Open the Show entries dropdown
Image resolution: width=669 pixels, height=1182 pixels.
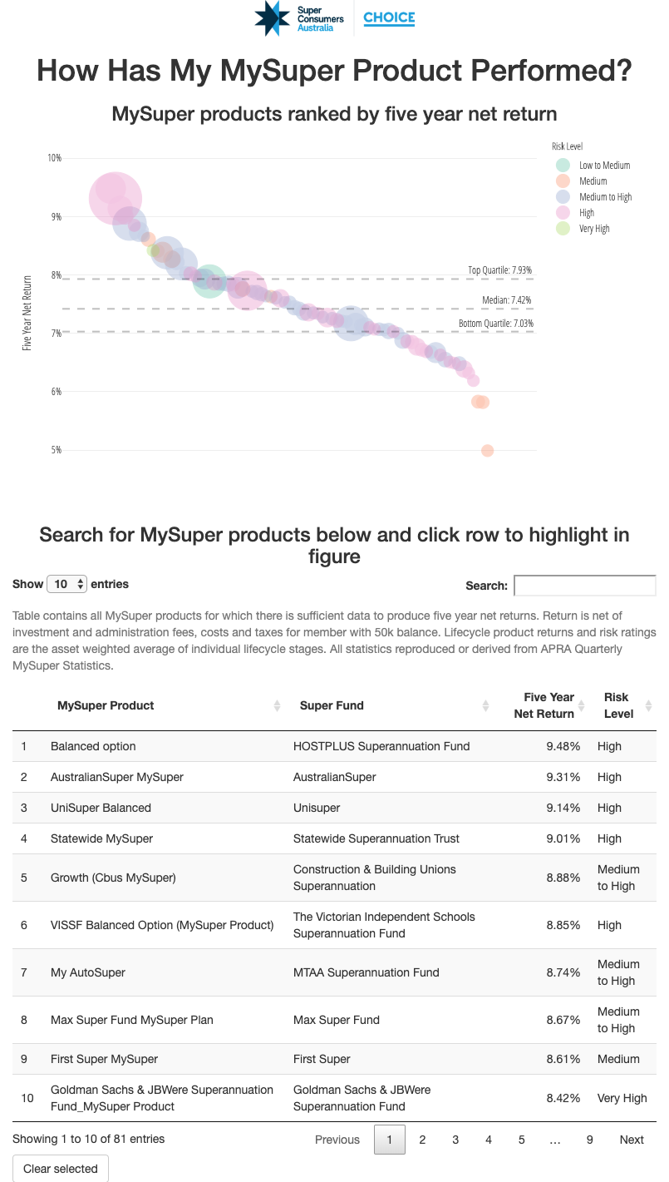tap(67, 584)
